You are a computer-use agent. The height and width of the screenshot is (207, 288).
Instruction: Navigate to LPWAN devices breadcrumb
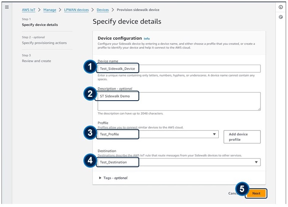(76, 10)
